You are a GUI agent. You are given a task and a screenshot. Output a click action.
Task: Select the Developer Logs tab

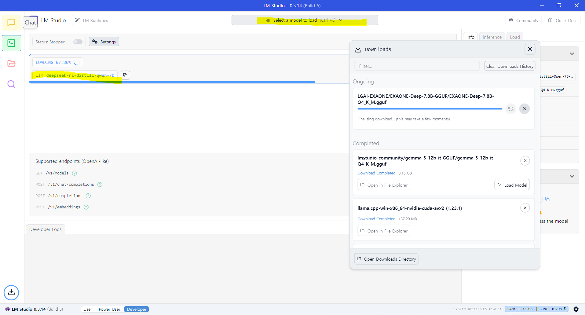pos(46,229)
